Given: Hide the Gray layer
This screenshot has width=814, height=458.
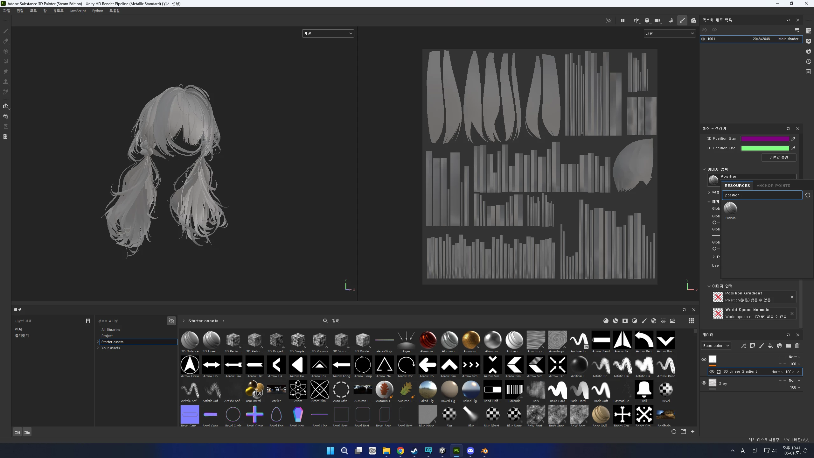Looking at the screenshot, I should coord(704,383).
